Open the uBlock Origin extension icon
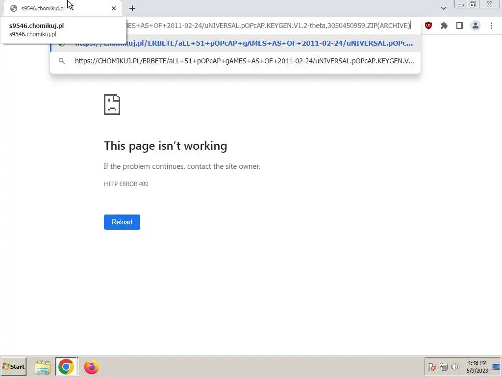 [x=428, y=26]
